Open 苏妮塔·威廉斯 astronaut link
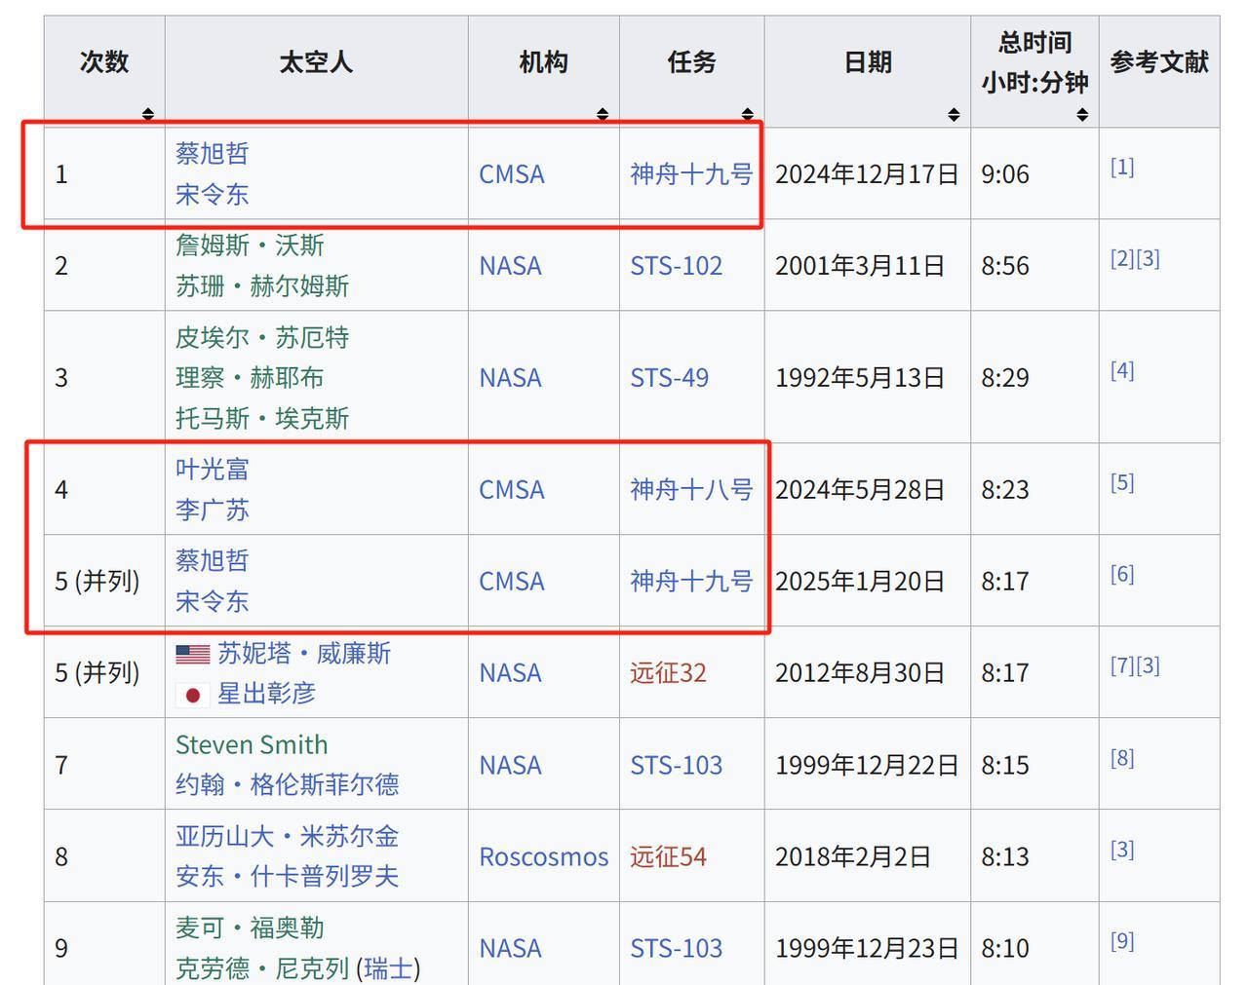1248x985 pixels. [x=304, y=653]
